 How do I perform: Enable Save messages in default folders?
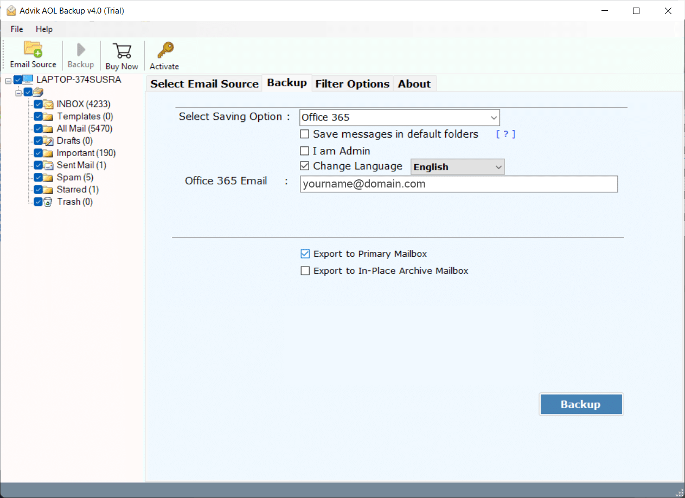[305, 134]
